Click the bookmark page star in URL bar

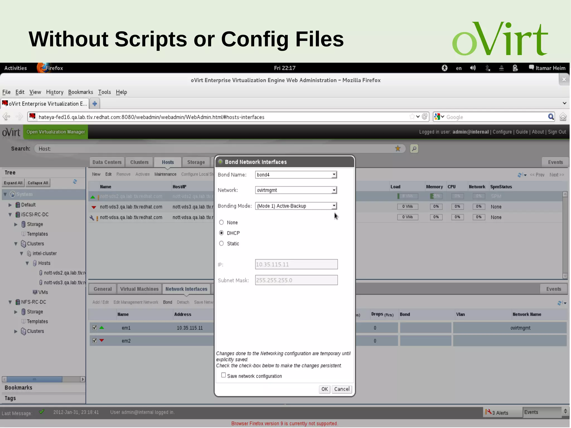point(412,117)
